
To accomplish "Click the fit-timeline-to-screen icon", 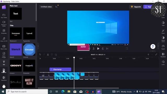I will tap(156, 55).
